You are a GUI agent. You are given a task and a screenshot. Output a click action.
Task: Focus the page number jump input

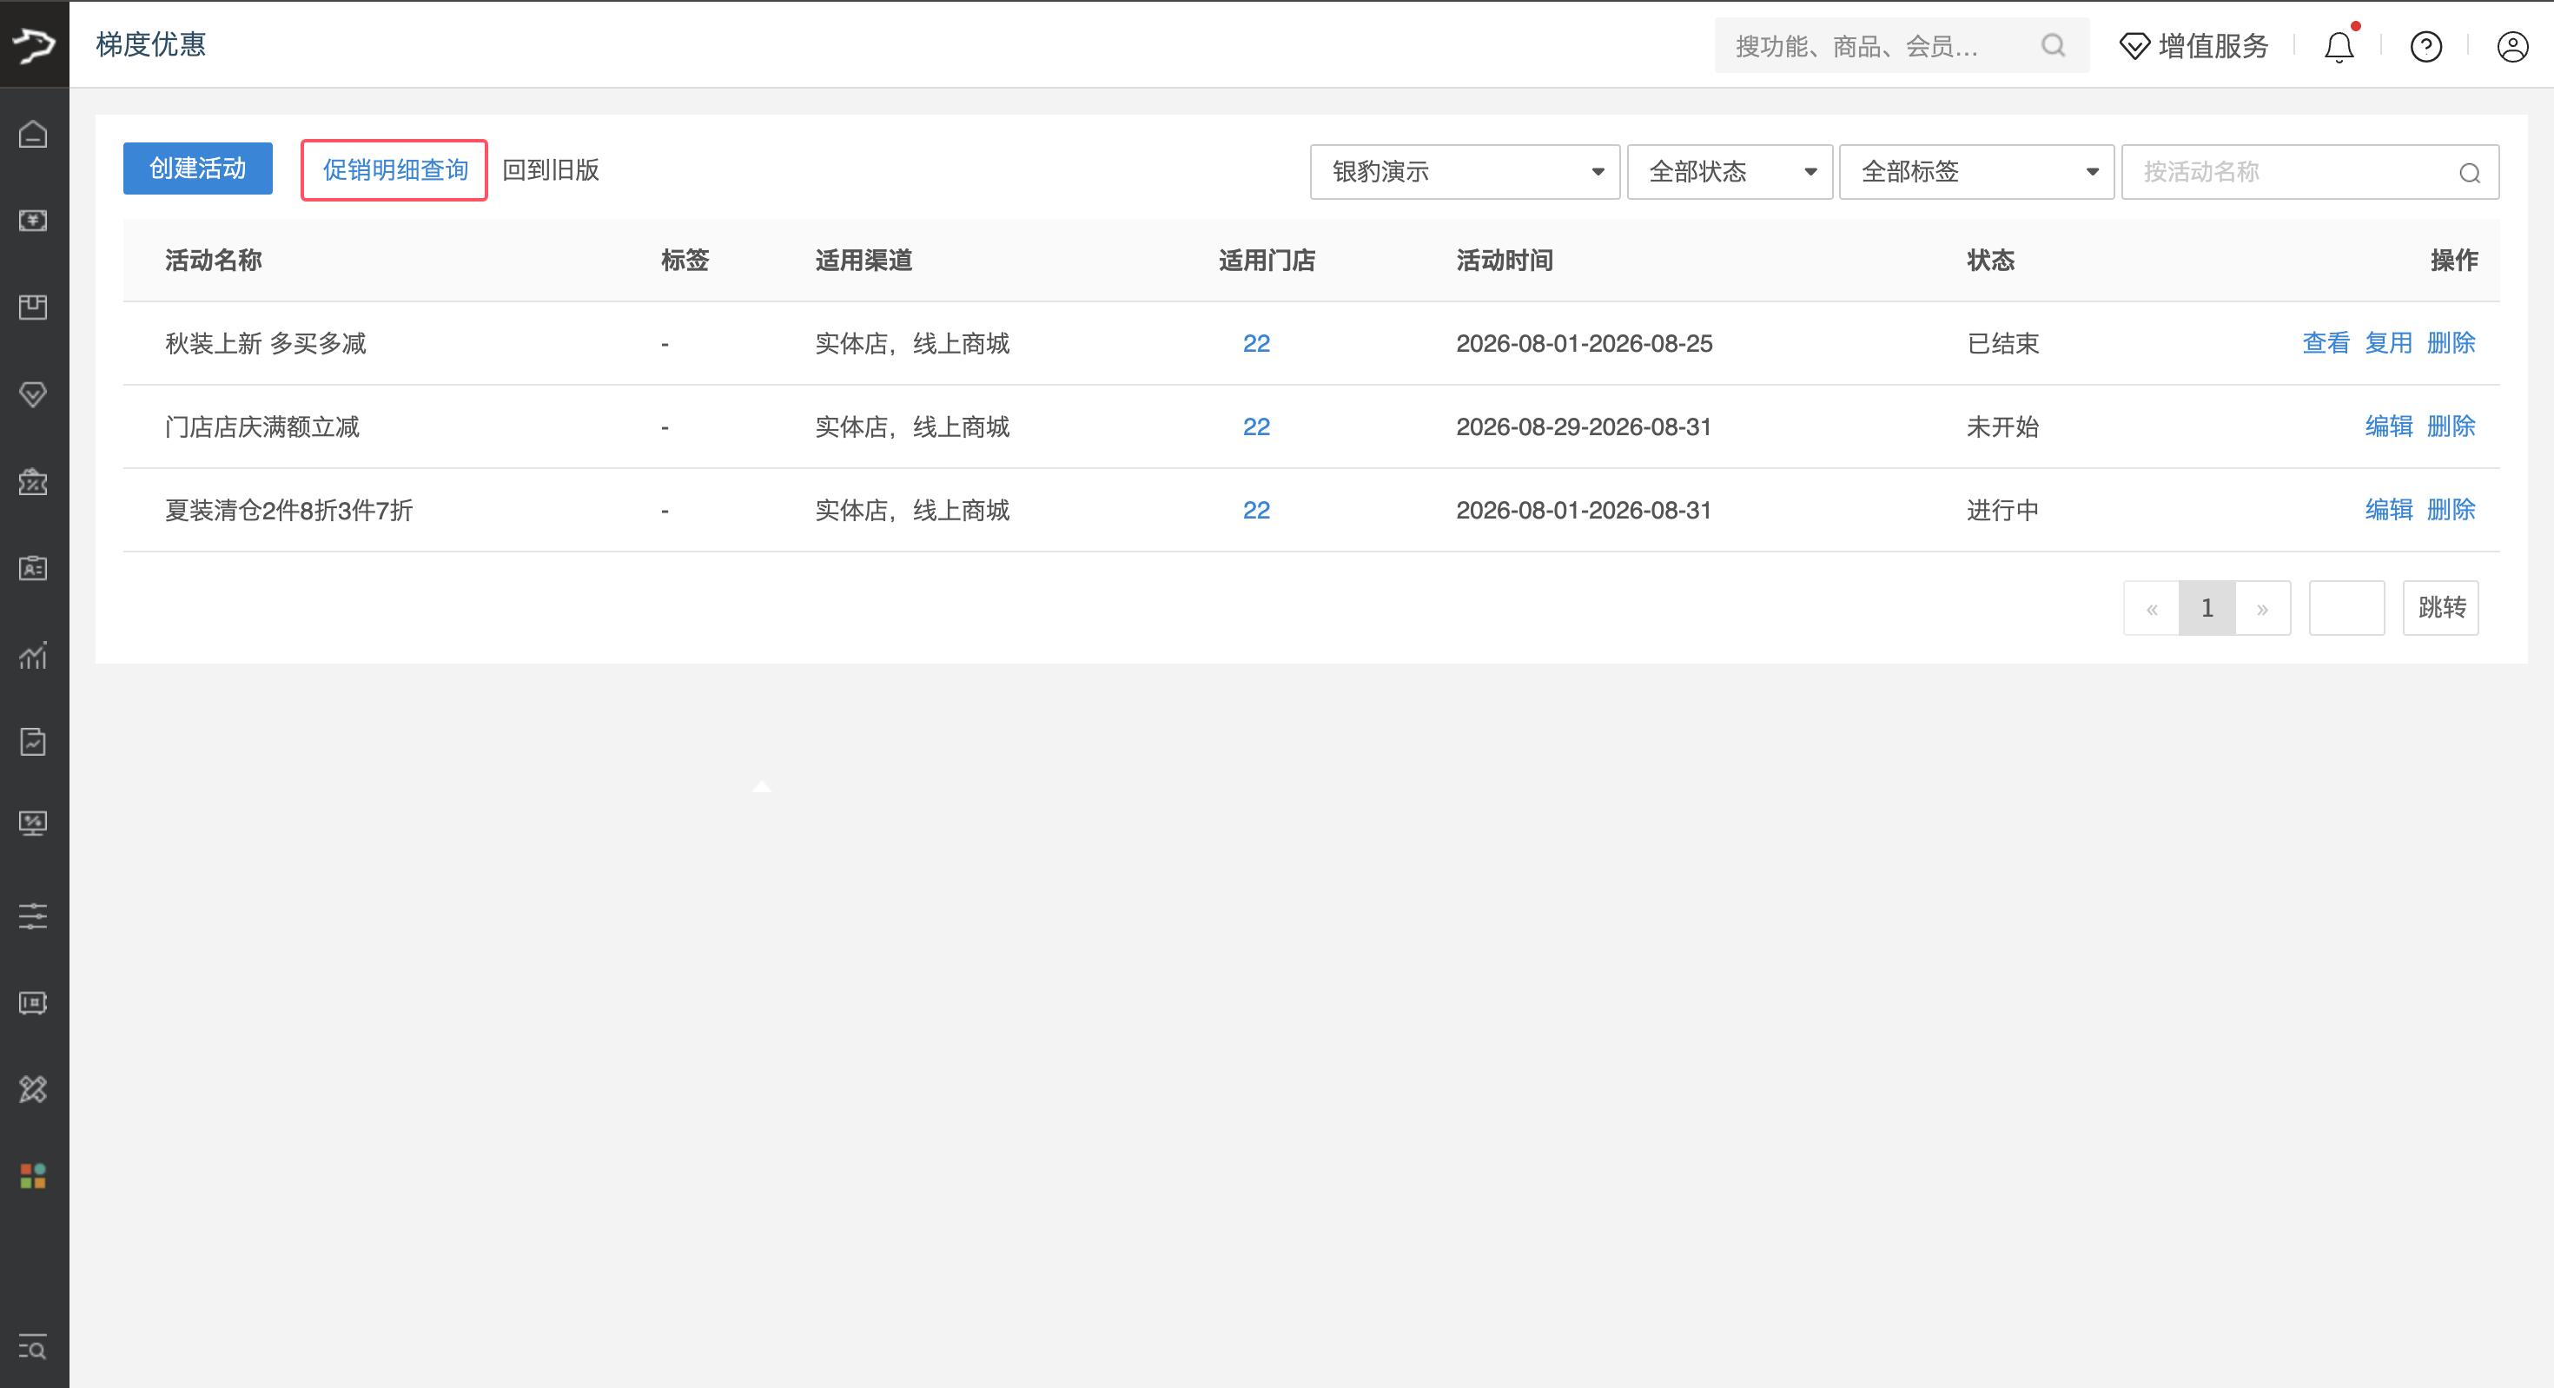point(2346,608)
